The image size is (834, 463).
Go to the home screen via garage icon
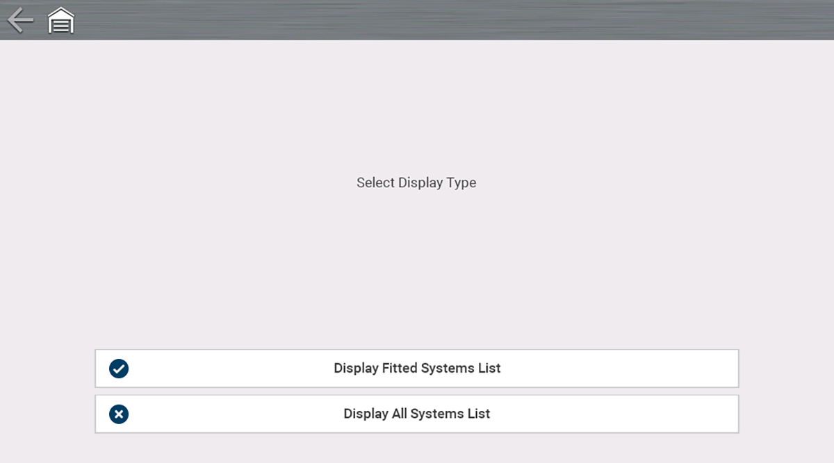61,22
